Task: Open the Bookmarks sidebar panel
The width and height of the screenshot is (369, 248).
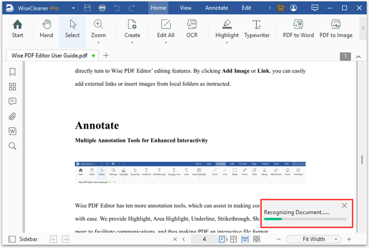Action: (x=12, y=72)
